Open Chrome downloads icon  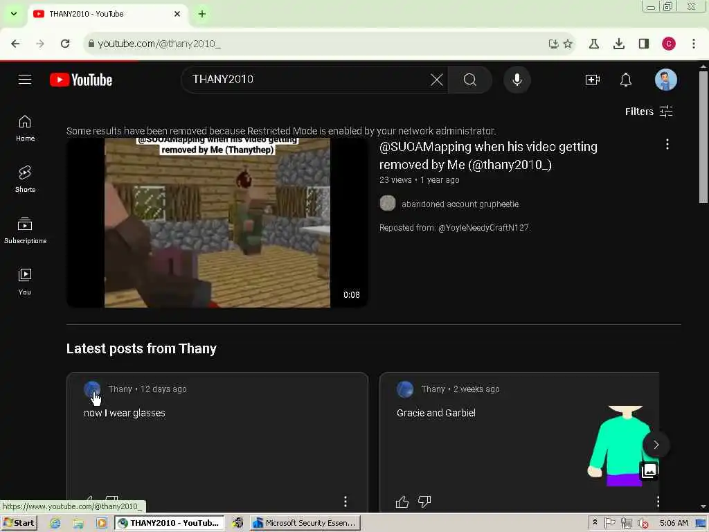(618, 44)
